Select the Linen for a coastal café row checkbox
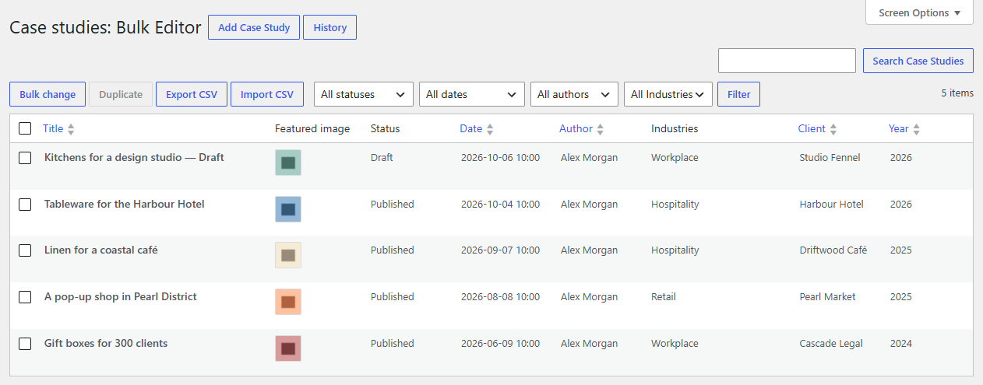 pos(25,250)
